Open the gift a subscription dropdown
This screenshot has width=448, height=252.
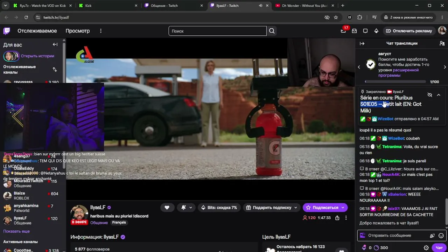click(x=272, y=208)
